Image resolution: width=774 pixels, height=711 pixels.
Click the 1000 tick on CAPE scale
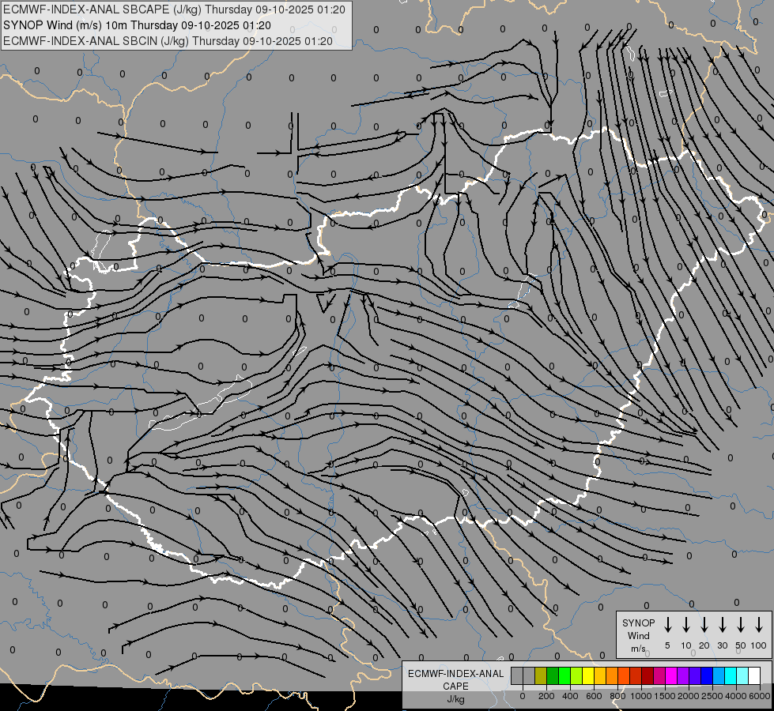[641, 696]
